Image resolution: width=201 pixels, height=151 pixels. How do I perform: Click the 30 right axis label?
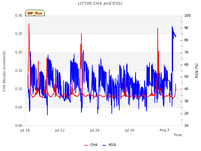186,101
